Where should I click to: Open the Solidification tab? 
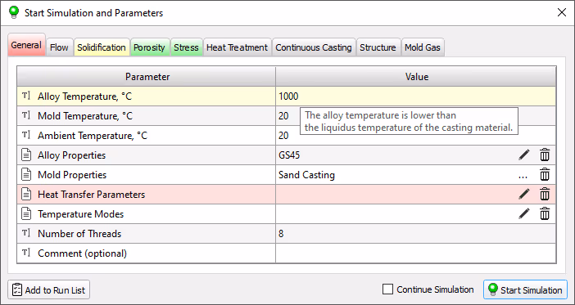point(102,47)
